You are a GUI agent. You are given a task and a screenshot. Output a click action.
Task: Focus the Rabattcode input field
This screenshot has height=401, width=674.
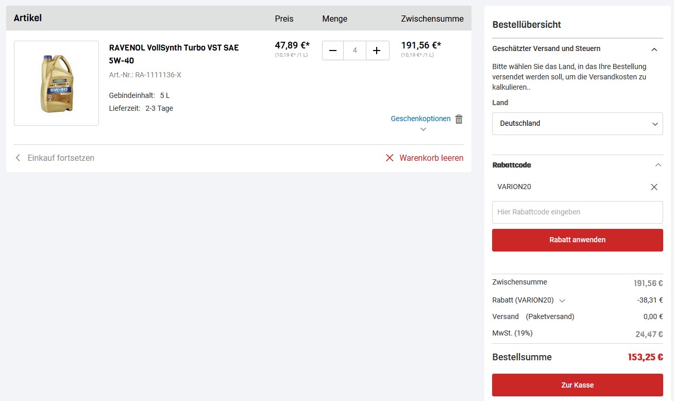pyautogui.click(x=578, y=212)
